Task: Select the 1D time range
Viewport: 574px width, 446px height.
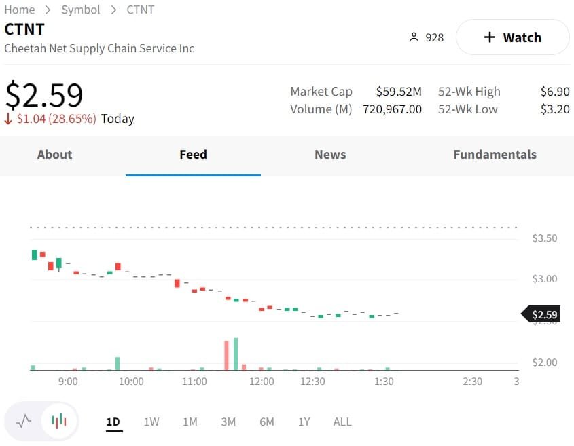Action: tap(113, 422)
